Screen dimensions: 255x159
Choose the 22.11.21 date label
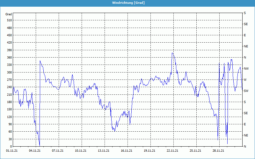point(173,151)
